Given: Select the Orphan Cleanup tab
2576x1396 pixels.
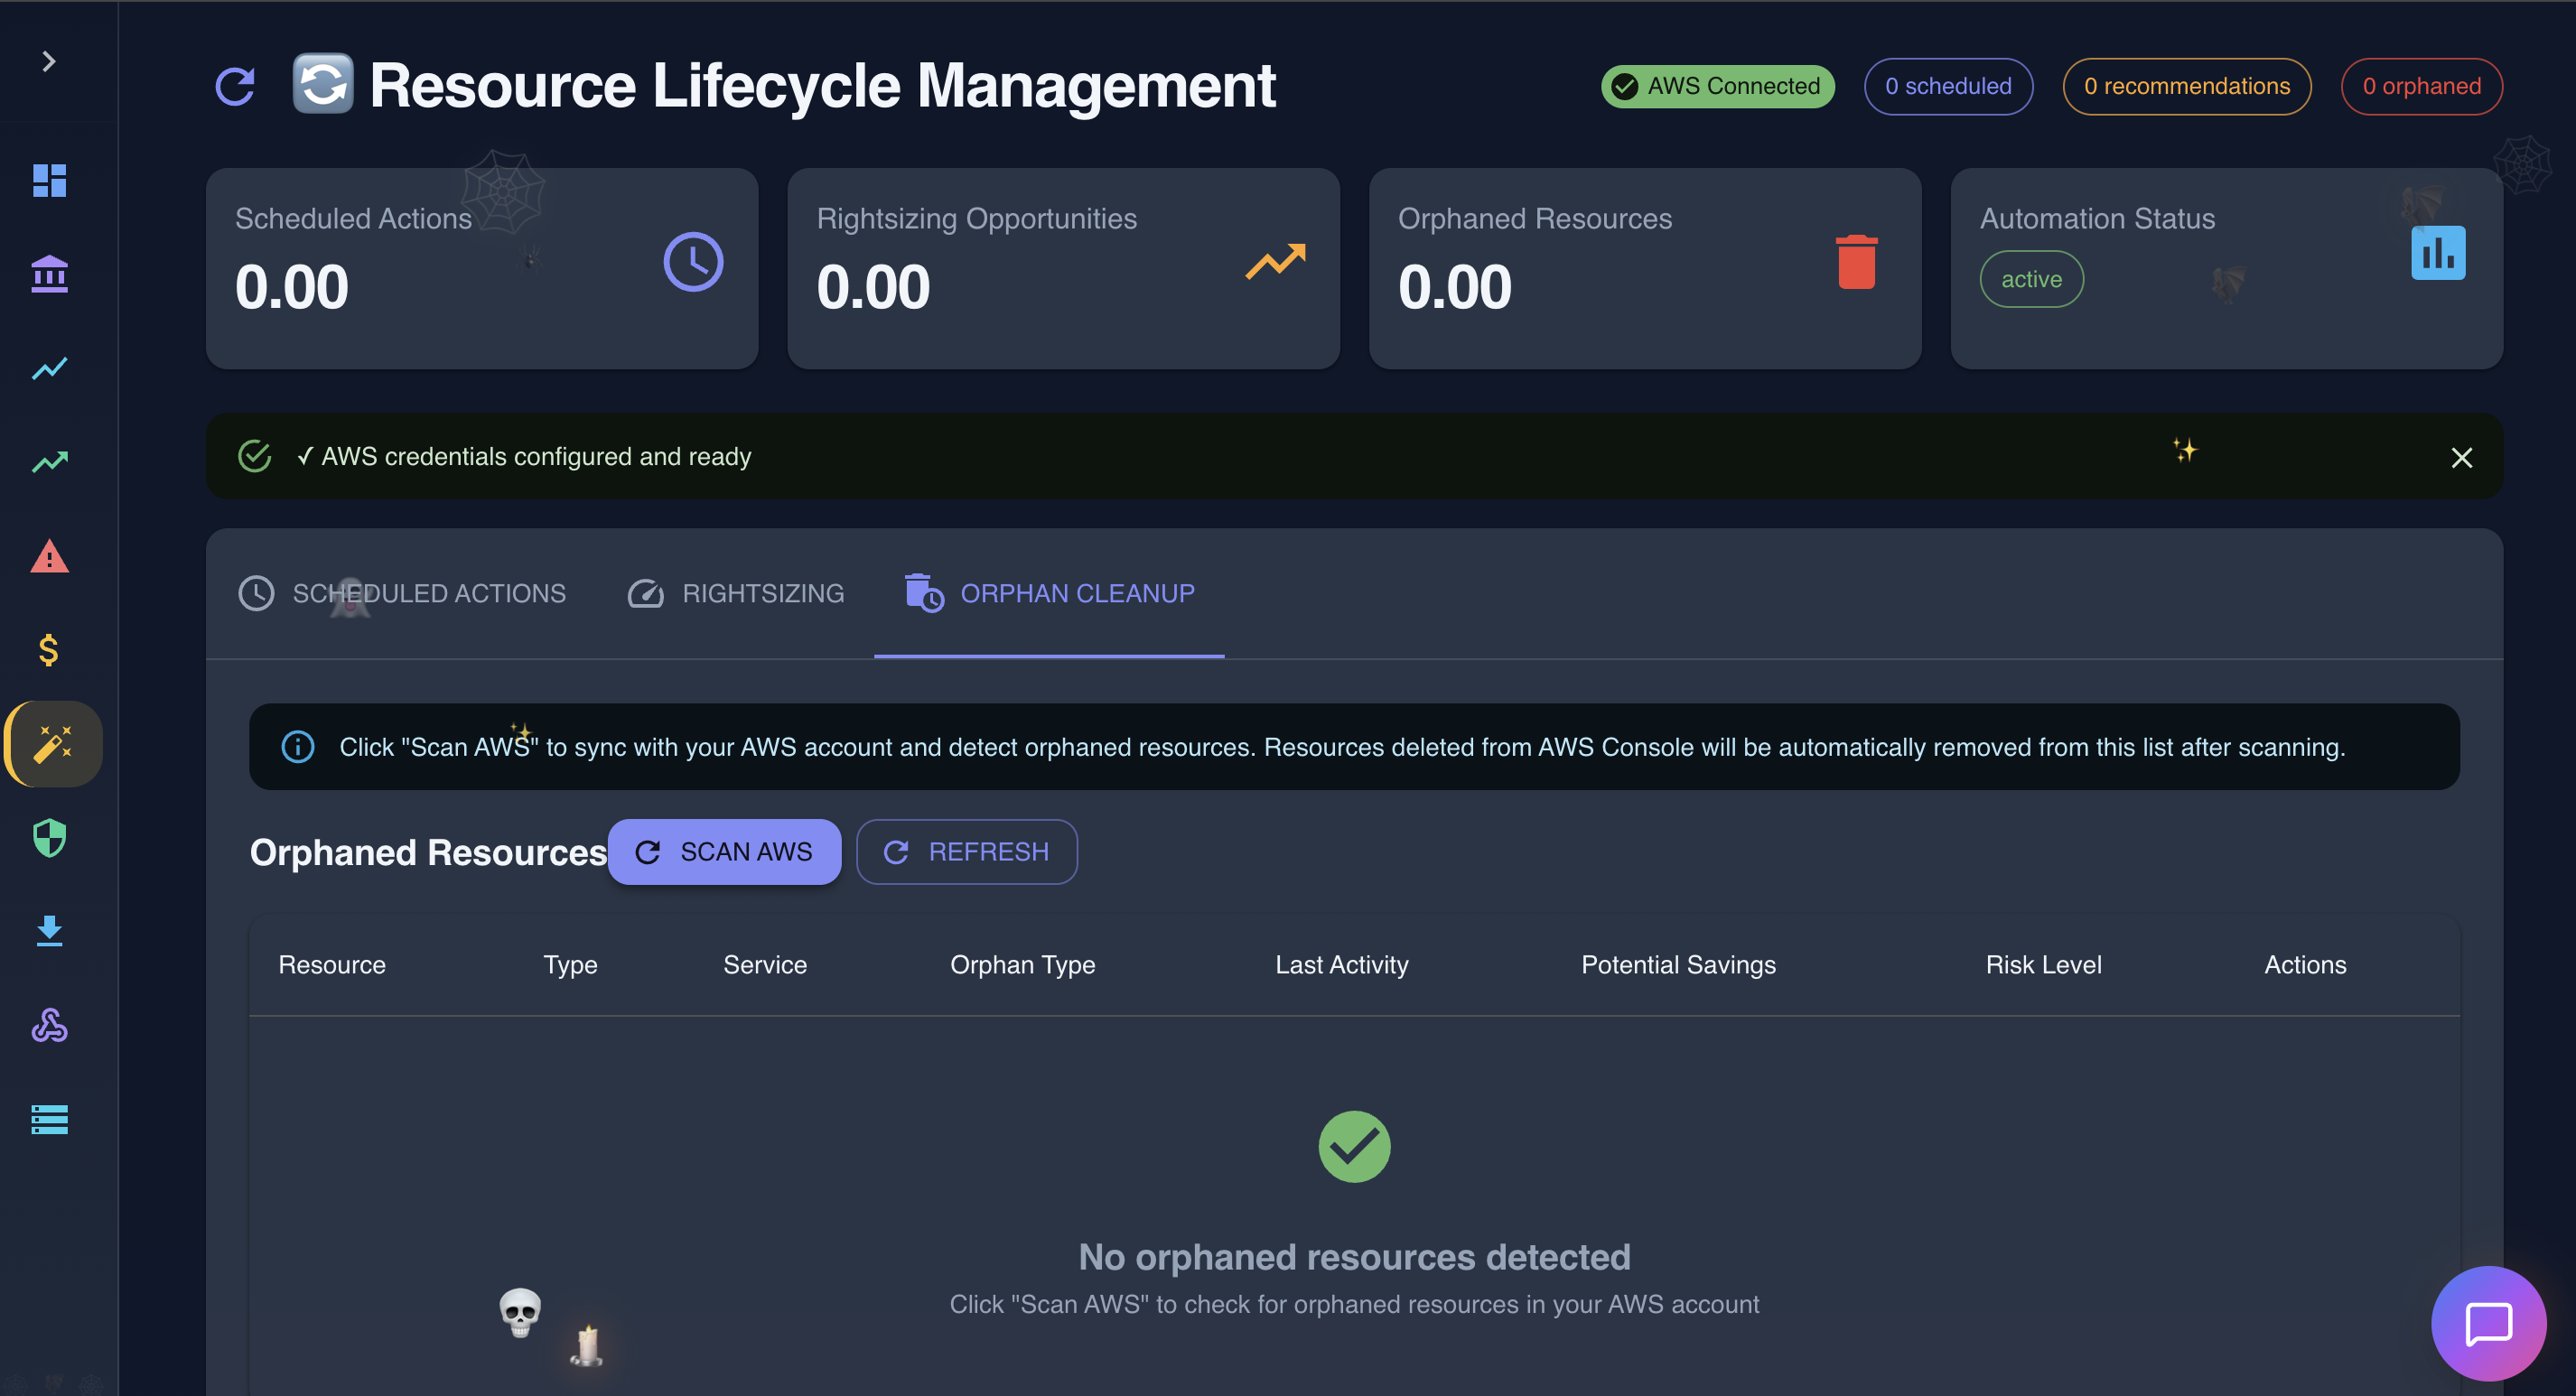Looking at the screenshot, I should click(x=1049, y=594).
